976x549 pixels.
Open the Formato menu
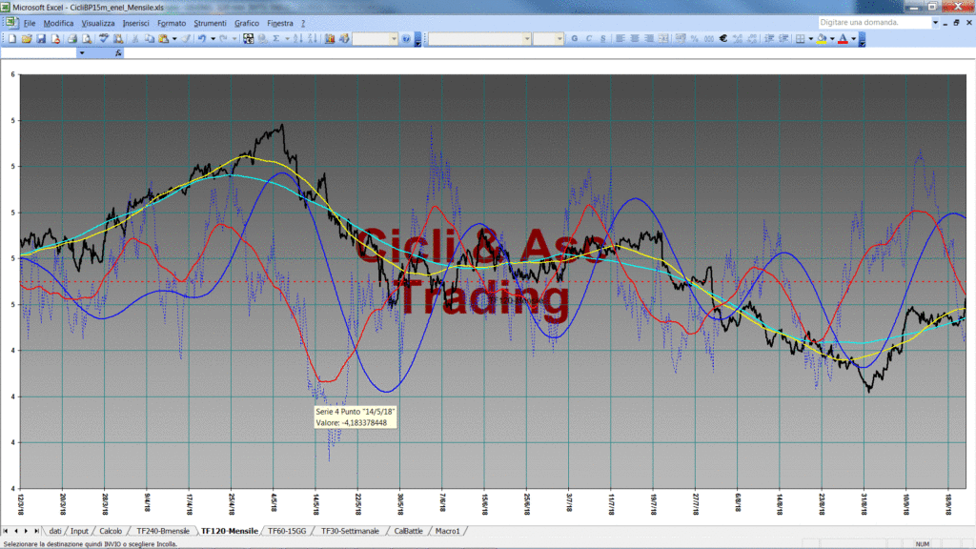pyautogui.click(x=172, y=23)
